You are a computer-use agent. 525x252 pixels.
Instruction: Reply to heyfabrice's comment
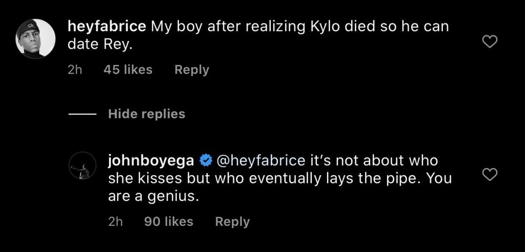192,70
